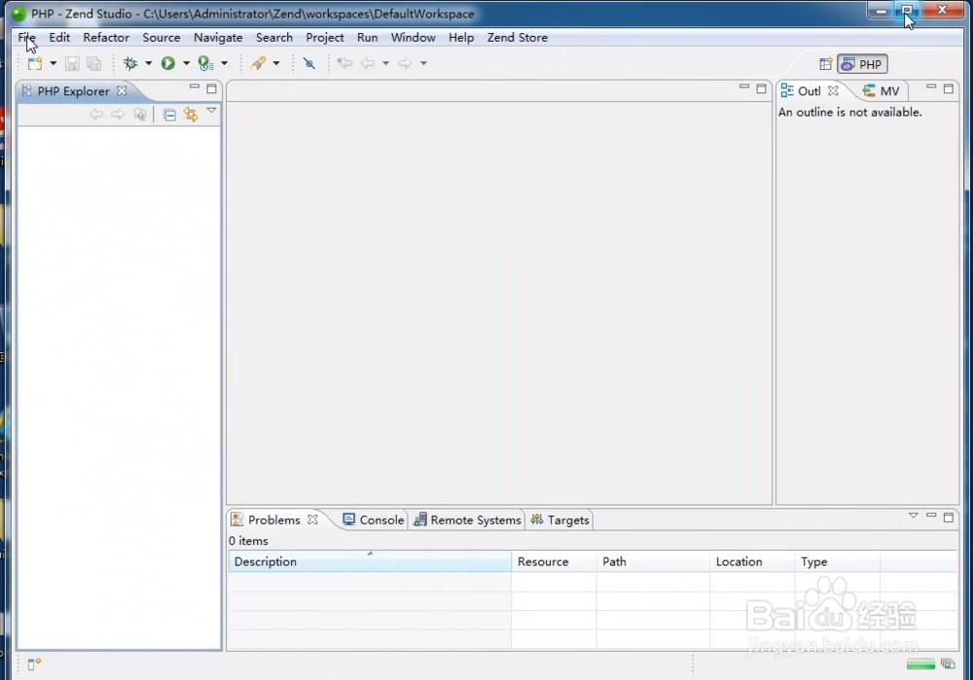Open the Search flashlight dropdown arrow
The width and height of the screenshot is (973, 680).
click(x=276, y=63)
